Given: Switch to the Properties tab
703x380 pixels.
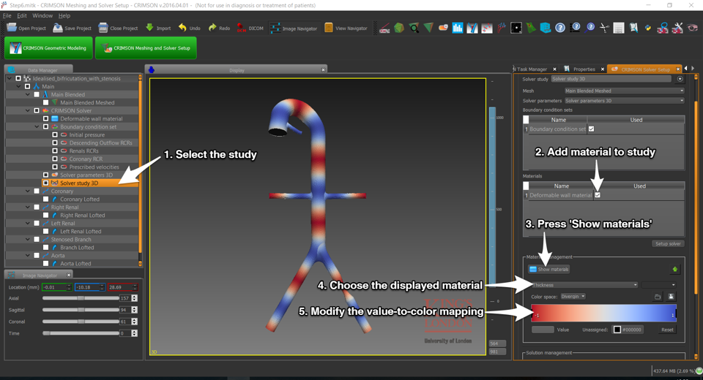Looking at the screenshot, I should [x=584, y=69].
